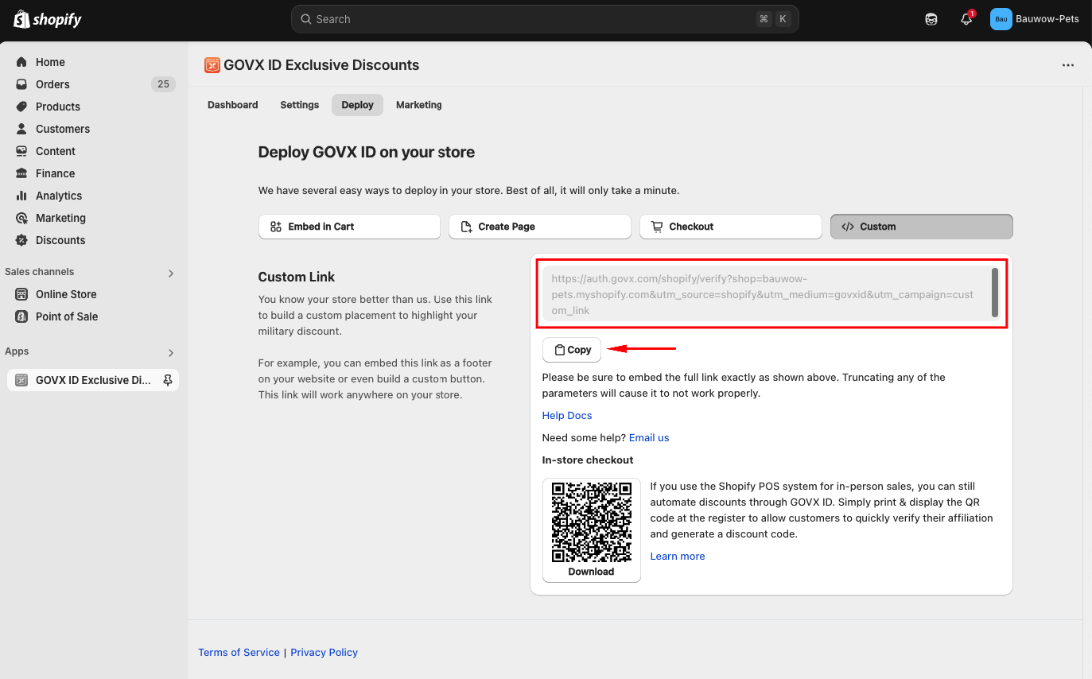Click the custom link field scrollbar

click(995, 293)
